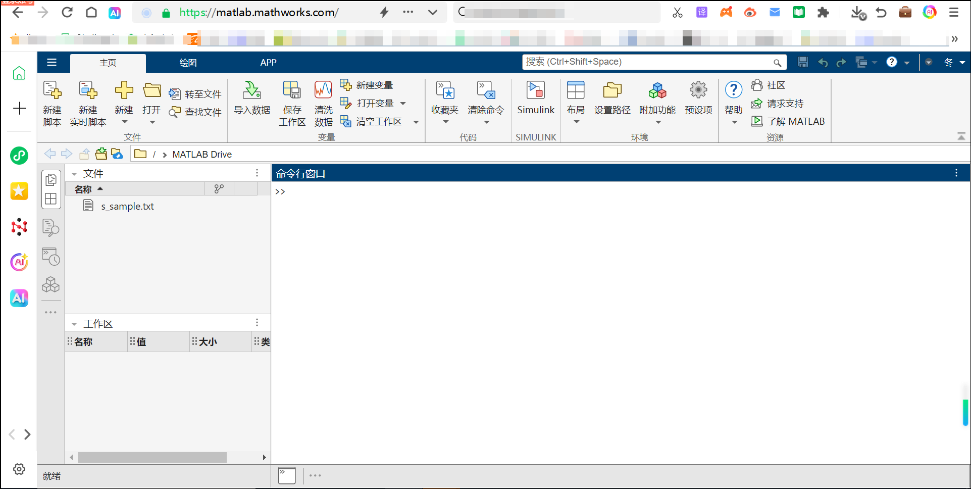The width and height of the screenshot is (971, 489).
Task: Click the Help (帮助) question mark icon
Action: click(x=734, y=90)
